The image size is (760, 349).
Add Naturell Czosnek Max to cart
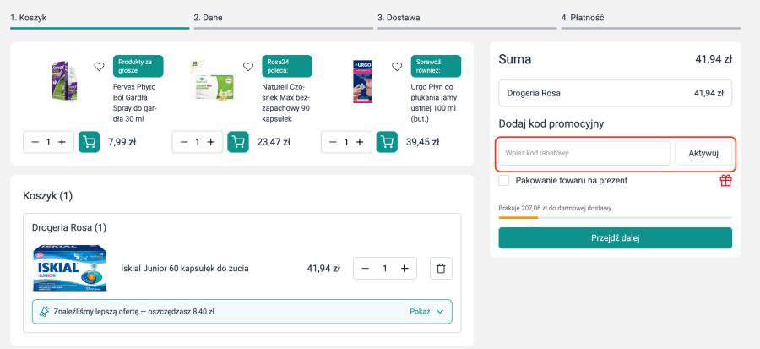click(238, 142)
